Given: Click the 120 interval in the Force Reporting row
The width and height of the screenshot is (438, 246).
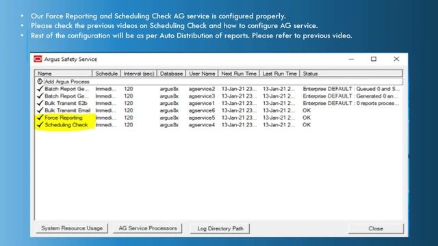Looking at the screenshot, I should 129,118.
